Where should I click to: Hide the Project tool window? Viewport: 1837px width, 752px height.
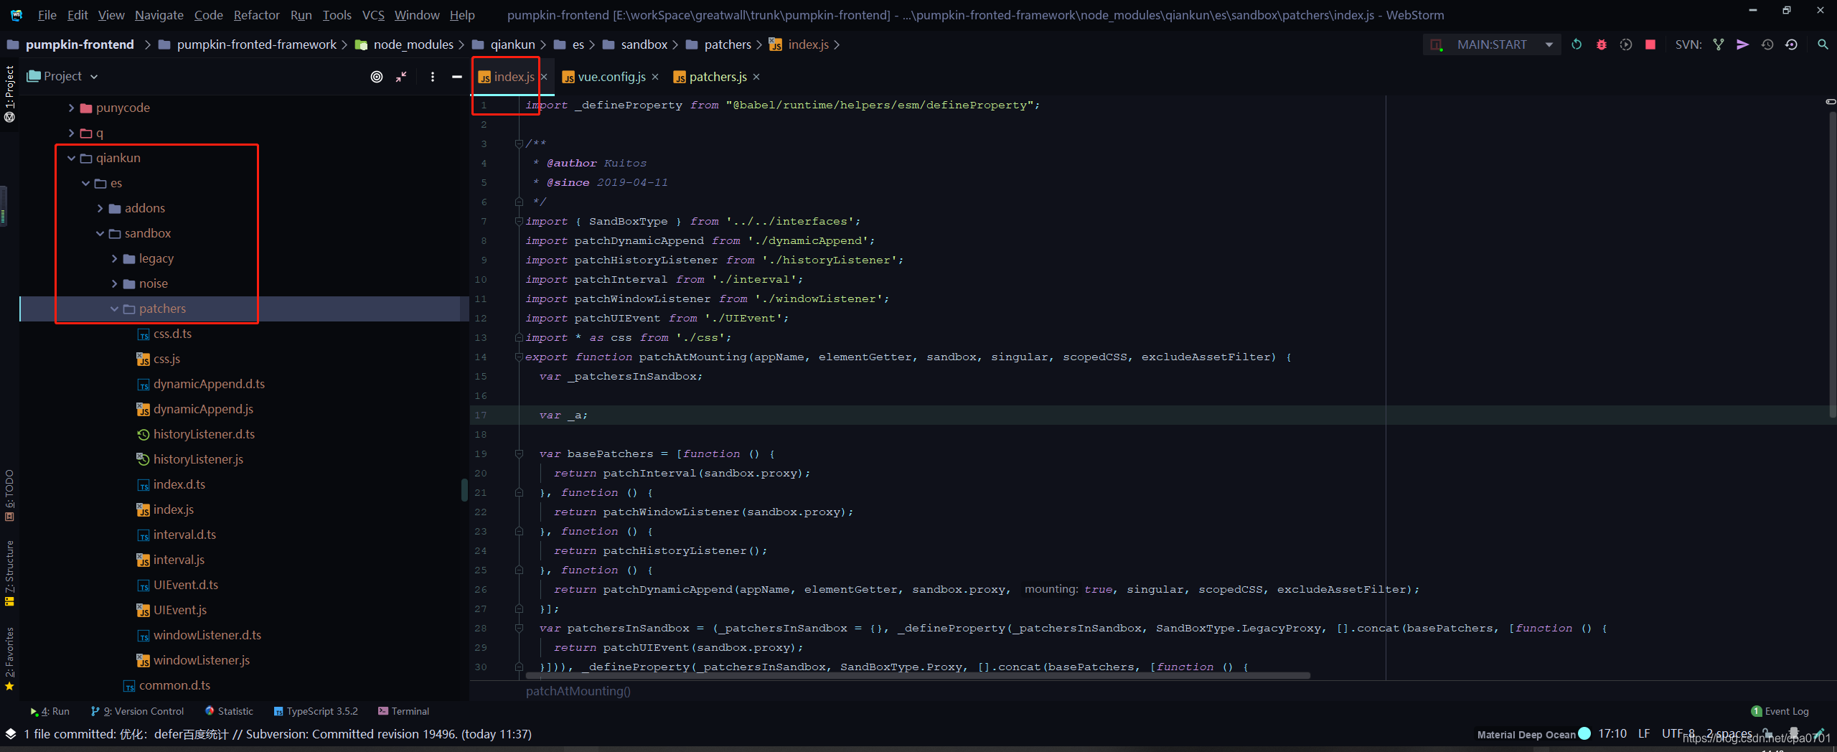pos(456,77)
